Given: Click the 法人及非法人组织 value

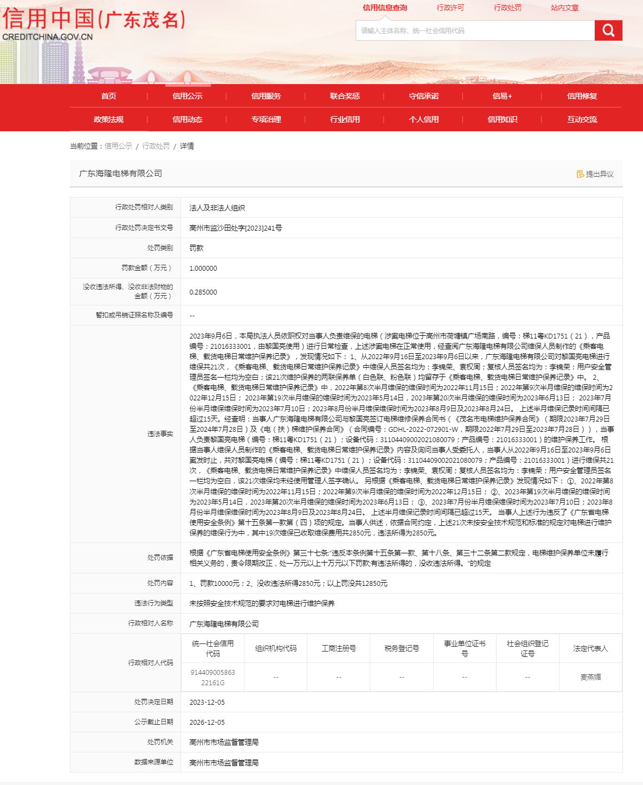Looking at the screenshot, I should point(217,208).
